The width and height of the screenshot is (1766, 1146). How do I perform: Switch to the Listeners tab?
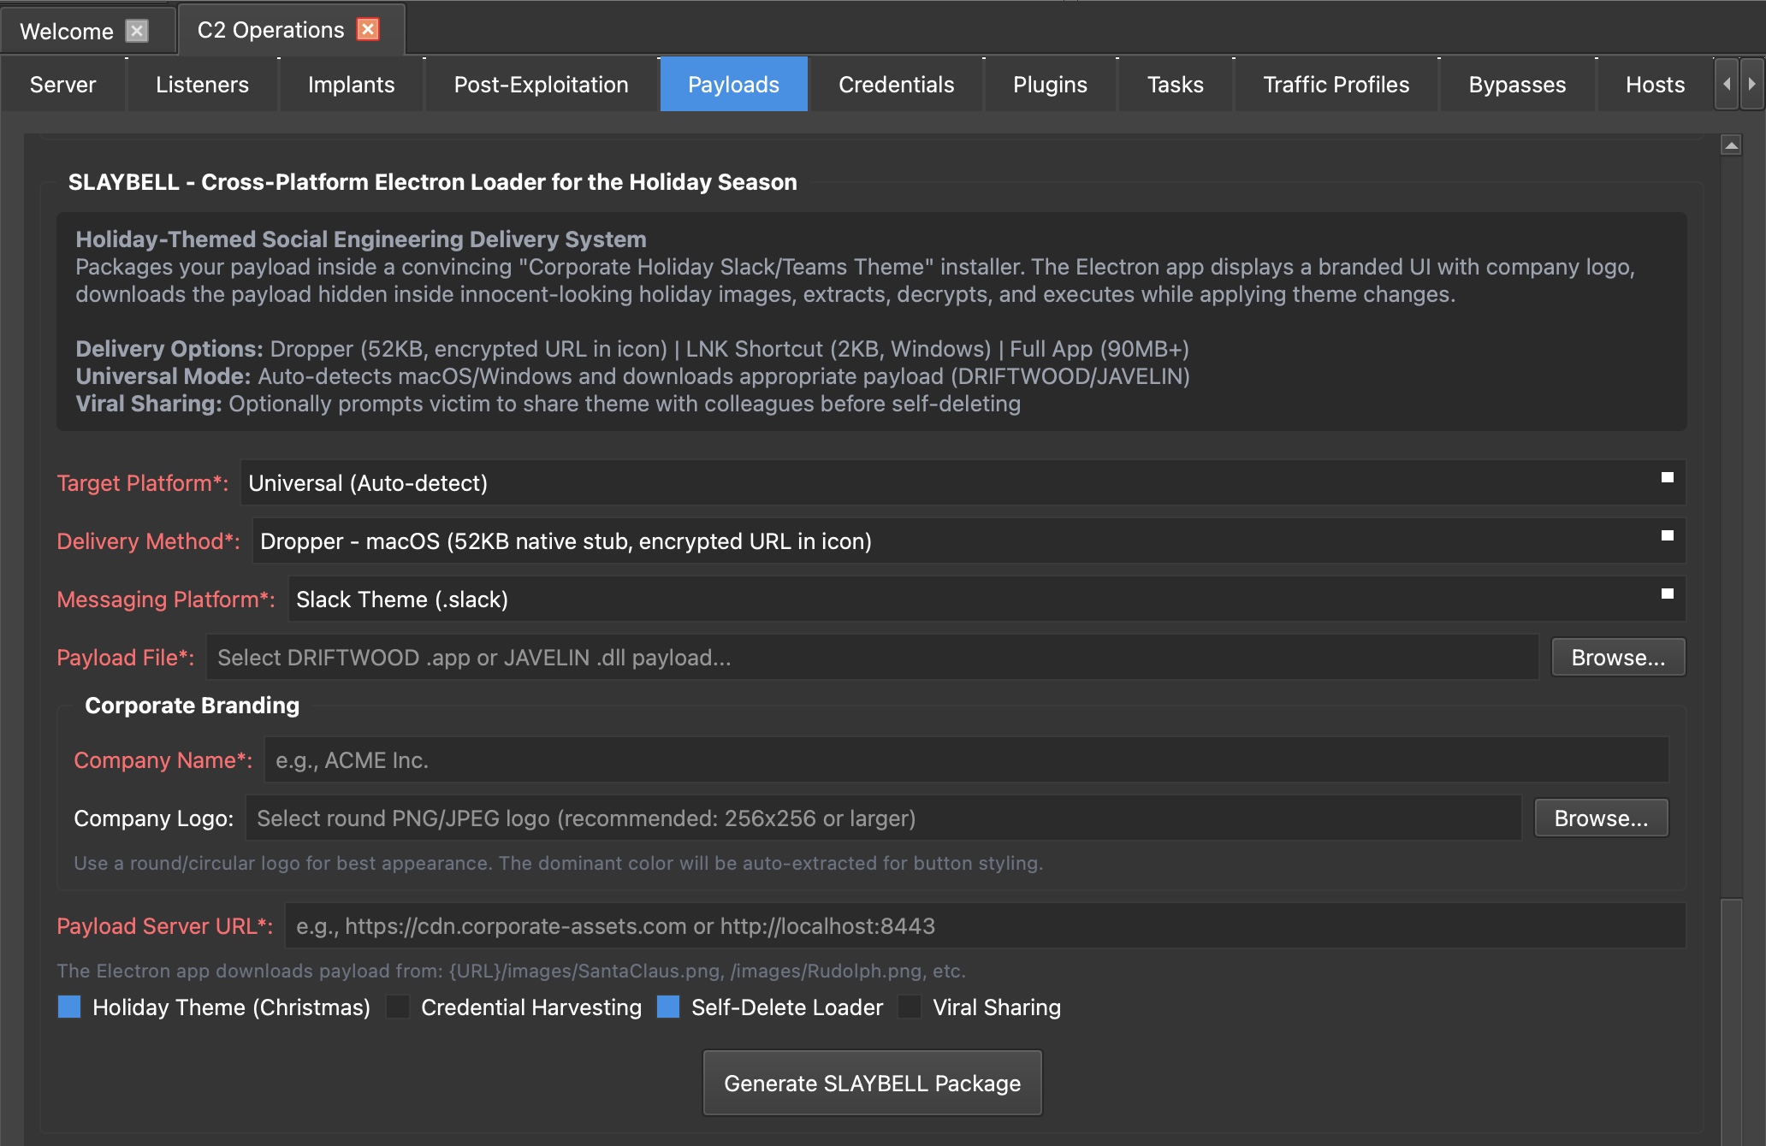[202, 84]
